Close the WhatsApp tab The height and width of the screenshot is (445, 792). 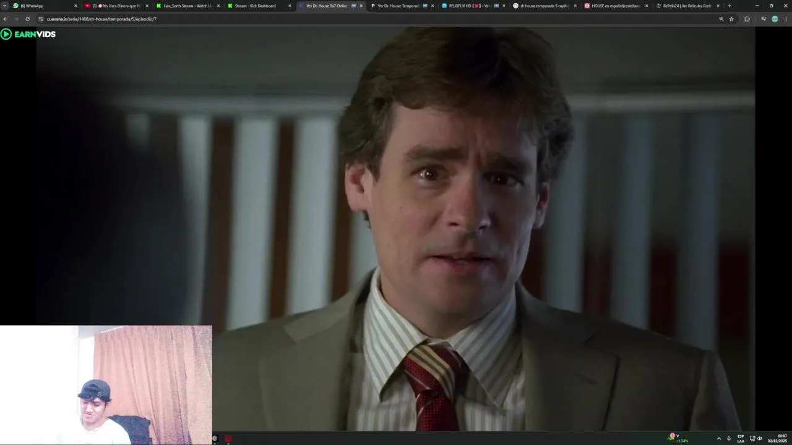pyautogui.click(x=75, y=6)
